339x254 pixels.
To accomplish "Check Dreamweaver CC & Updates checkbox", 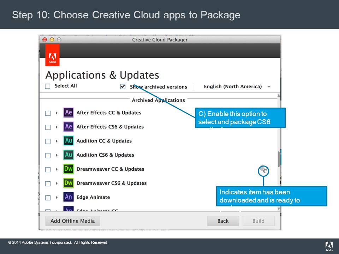I will (x=48, y=170).
